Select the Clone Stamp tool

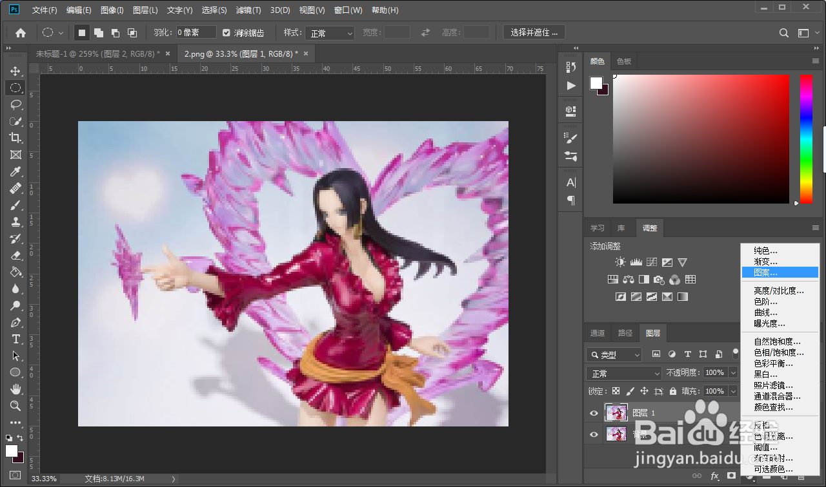pyautogui.click(x=15, y=222)
